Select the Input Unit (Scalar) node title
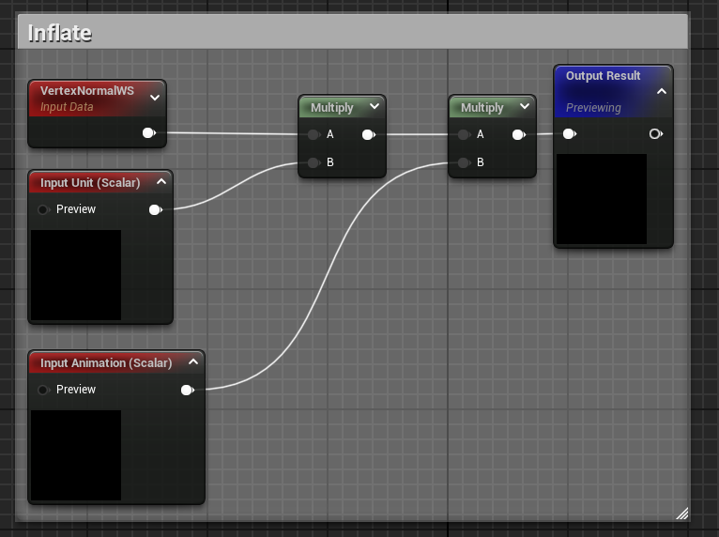Viewport: 719px width, 537px height. coord(90,182)
